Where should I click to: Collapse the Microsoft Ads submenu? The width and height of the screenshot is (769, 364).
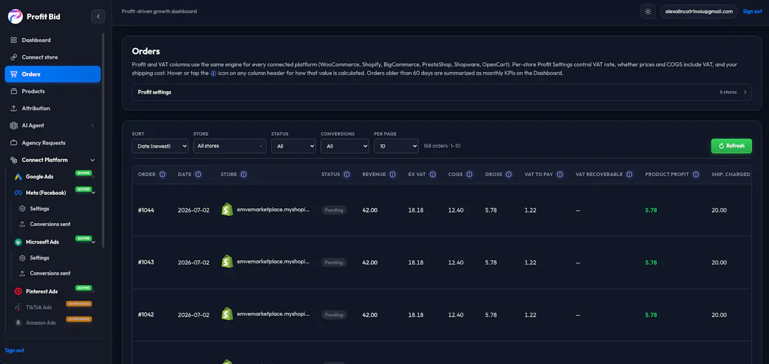[94, 242]
